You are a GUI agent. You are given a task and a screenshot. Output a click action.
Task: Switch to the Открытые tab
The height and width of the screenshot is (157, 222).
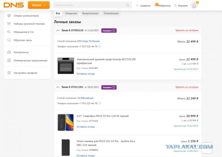(x=71, y=14)
